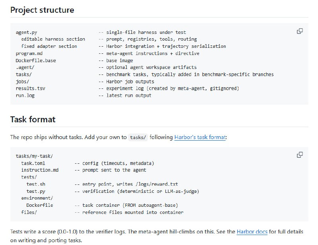
Task: Copy the tasks/my-task code block
Action: [x=300, y=155]
